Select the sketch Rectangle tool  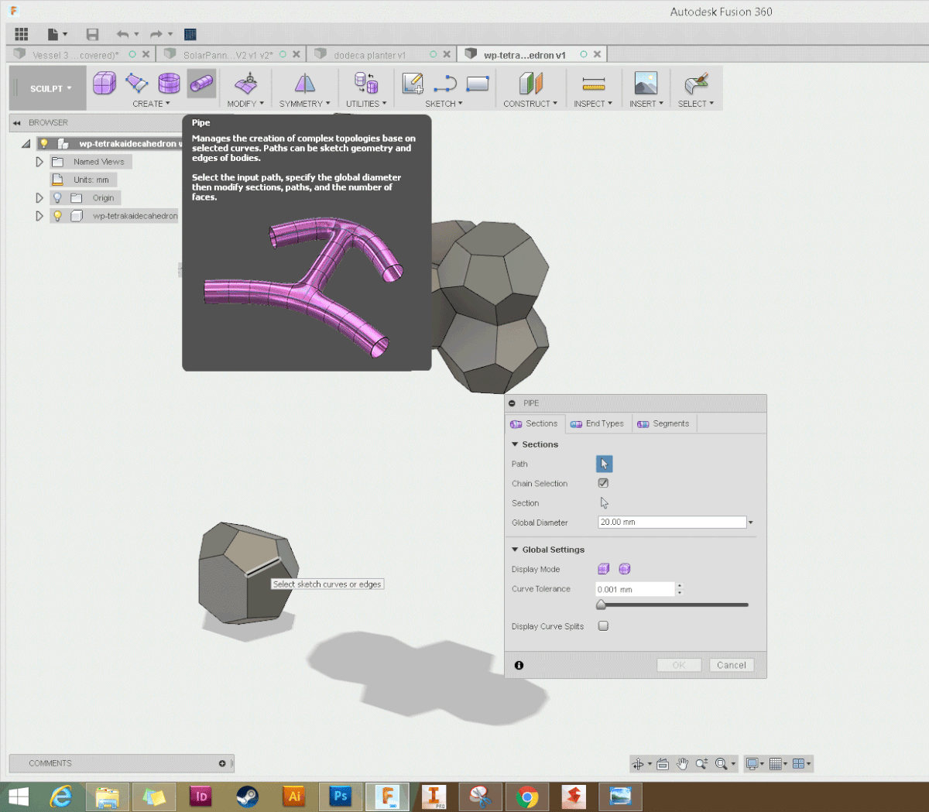click(x=478, y=83)
